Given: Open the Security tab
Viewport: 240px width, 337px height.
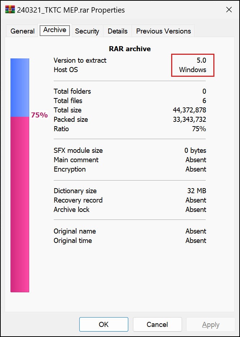Looking at the screenshot, I should point(87,31).
